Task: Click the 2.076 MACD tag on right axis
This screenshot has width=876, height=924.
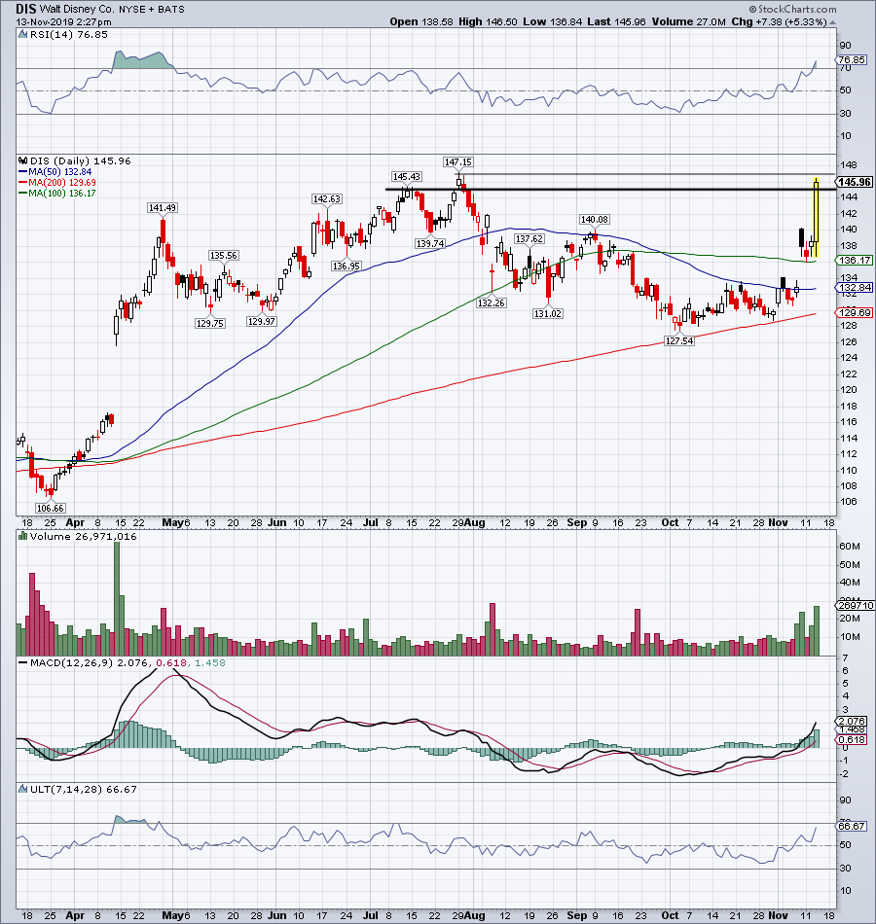Action: [852, 721]
